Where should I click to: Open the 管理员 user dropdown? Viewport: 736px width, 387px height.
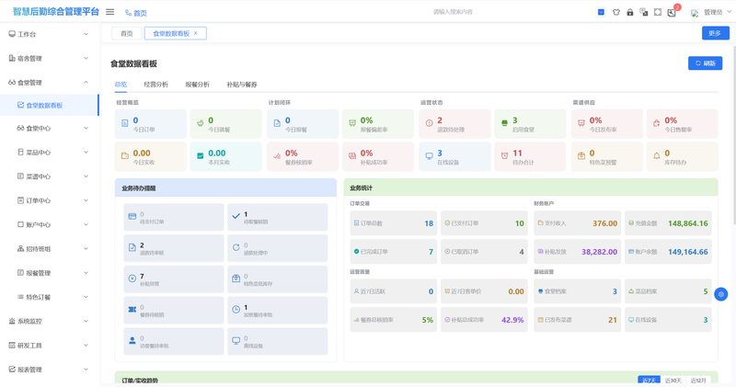(711, 12)
